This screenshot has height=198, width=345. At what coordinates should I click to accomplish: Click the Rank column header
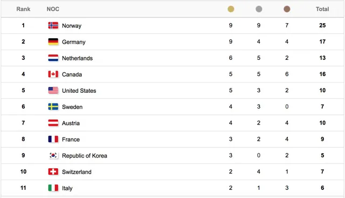click(x=23, y=9)
